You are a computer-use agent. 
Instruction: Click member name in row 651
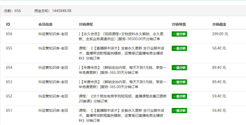click(x=53, y=110)
